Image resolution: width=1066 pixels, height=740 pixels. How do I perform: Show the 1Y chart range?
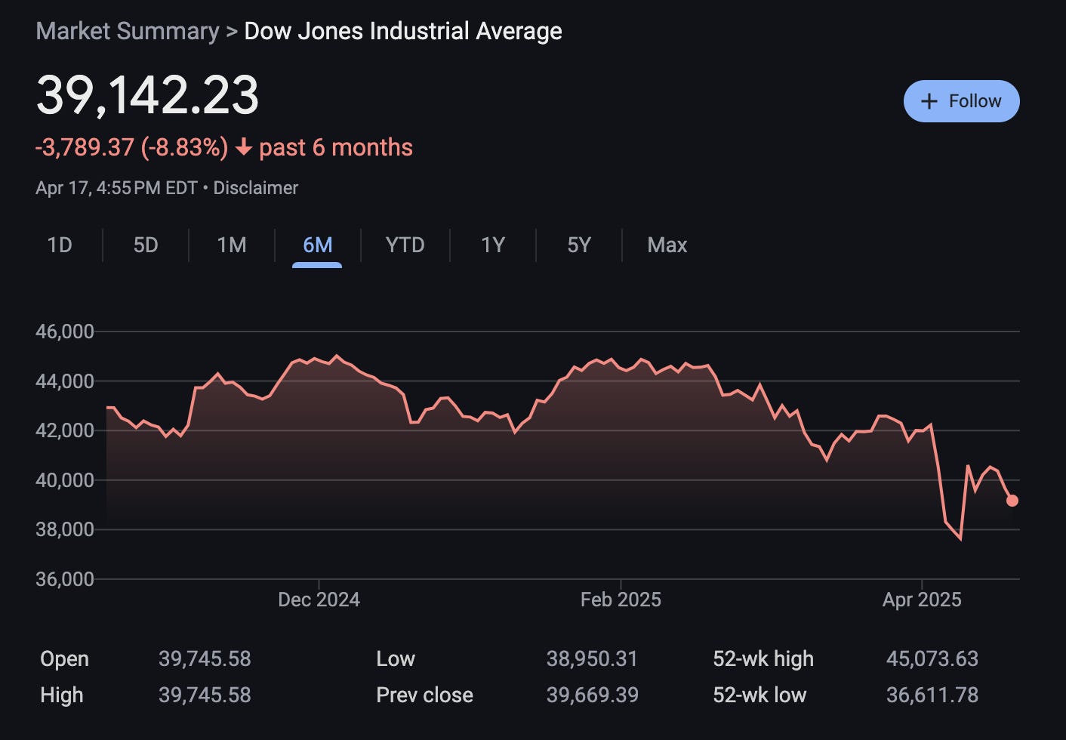[493, 245]
